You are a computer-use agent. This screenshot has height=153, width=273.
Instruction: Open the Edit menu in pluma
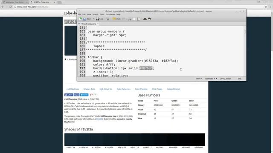84,14
